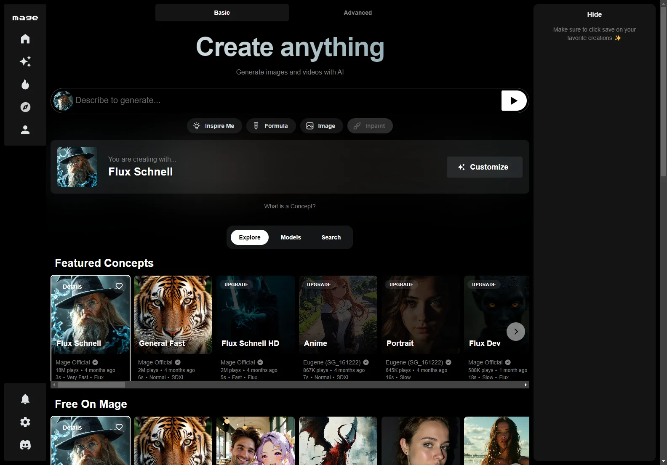Click UPGRADE badge on Flux Dev card

click(x=484, y=284)
